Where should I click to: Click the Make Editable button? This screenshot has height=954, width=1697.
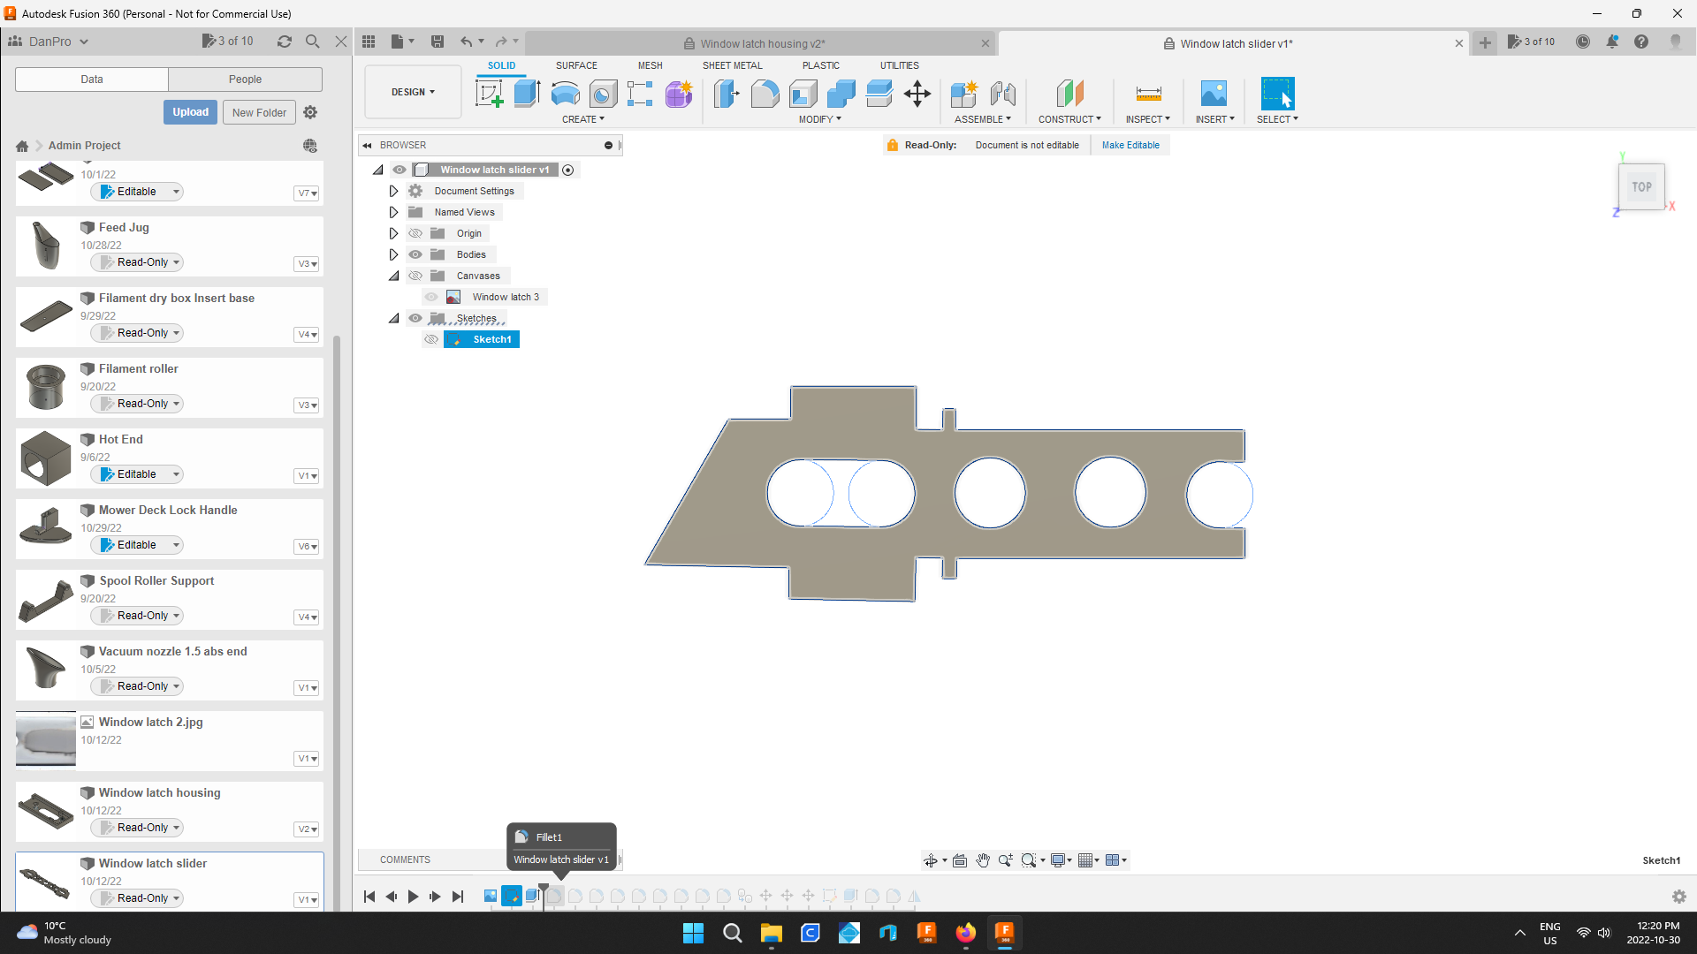click(1130, 145)
